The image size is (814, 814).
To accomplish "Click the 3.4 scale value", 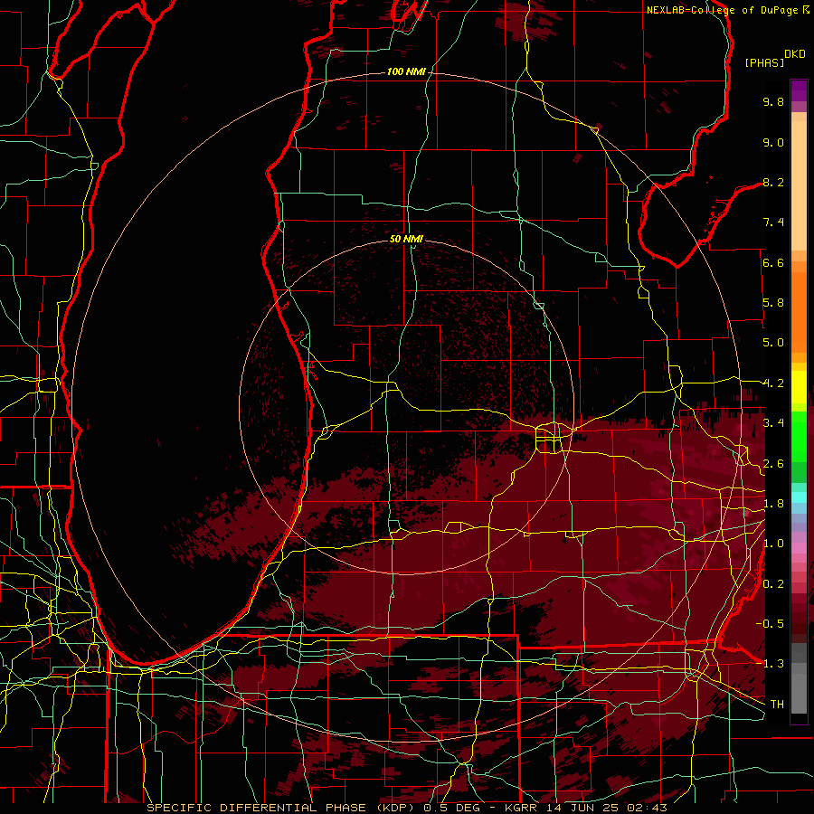I will pyautogui.click(x=773, y=423).
